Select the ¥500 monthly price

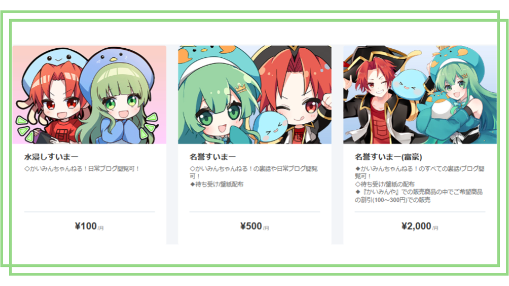(254, 226)
